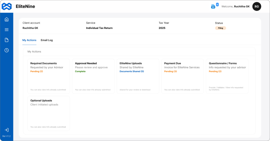
Task: Open the EliteNine Uploads card
Action: click(138, 76)
